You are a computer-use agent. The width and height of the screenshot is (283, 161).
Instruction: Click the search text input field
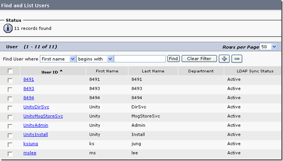pos(140,59)
